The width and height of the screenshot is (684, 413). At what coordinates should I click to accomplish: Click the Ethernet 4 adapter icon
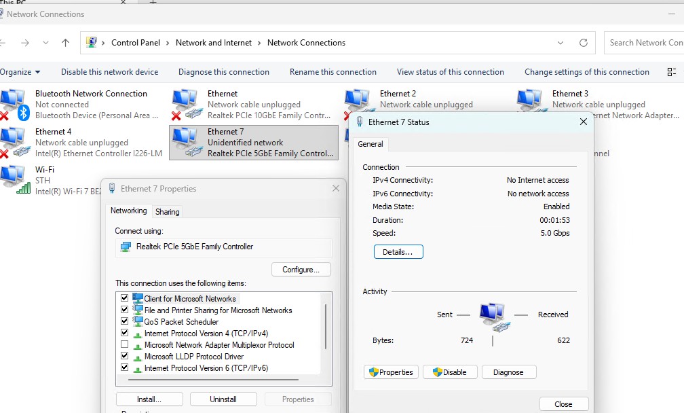(14, 142)
